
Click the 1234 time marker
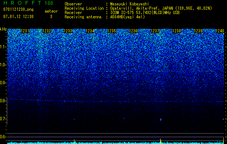[90, 31]
